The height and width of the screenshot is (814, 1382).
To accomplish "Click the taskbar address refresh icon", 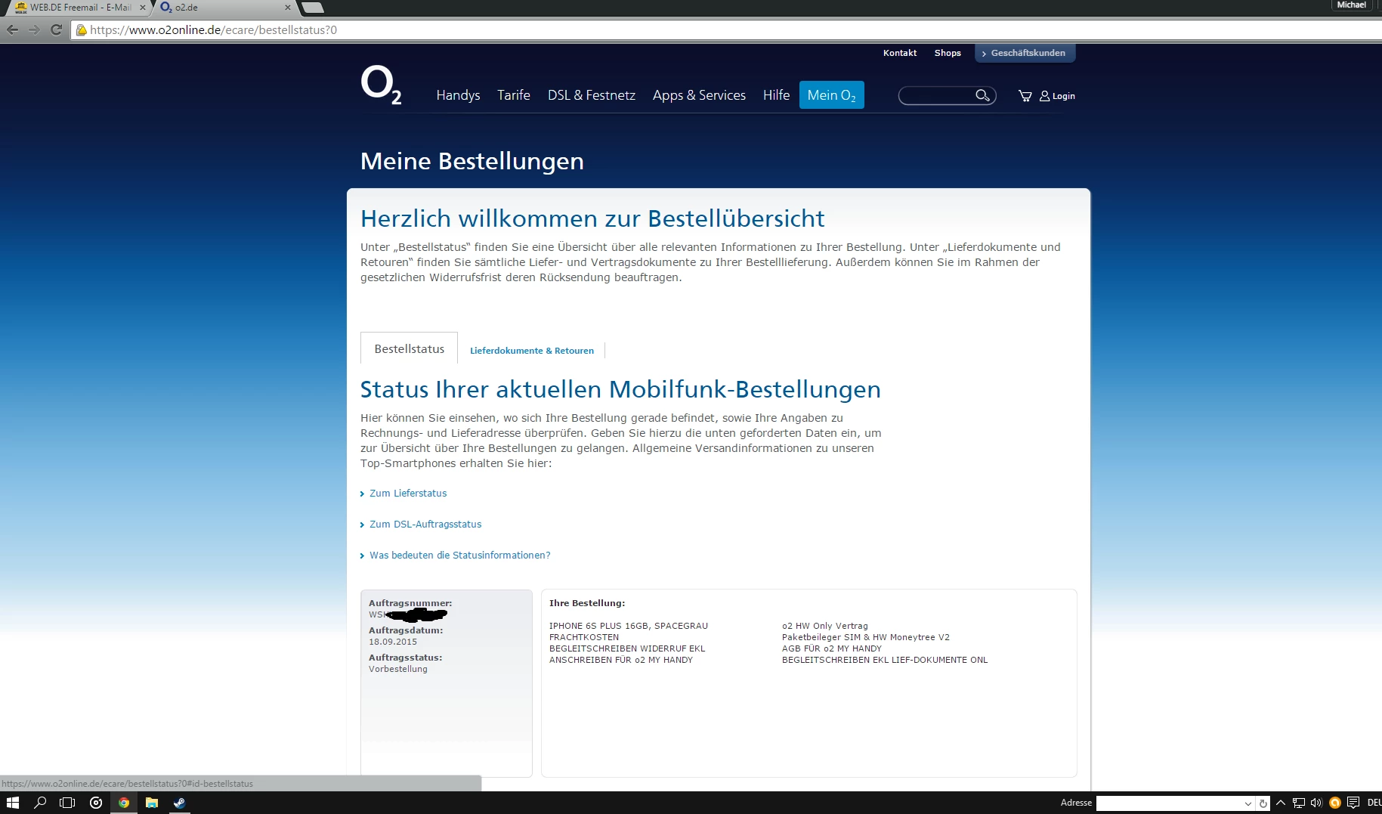I will 1263,803.
